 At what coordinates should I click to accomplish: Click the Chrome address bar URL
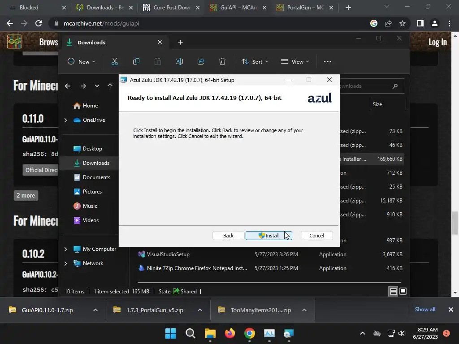(x=101, y=23)
